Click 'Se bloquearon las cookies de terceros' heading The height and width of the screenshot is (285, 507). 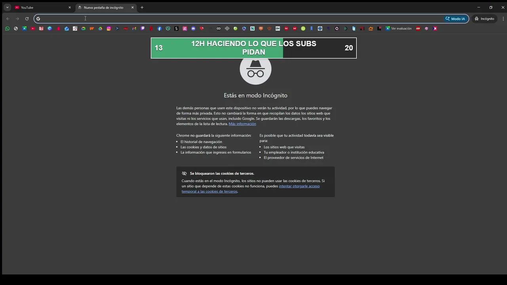click(222, 173)
